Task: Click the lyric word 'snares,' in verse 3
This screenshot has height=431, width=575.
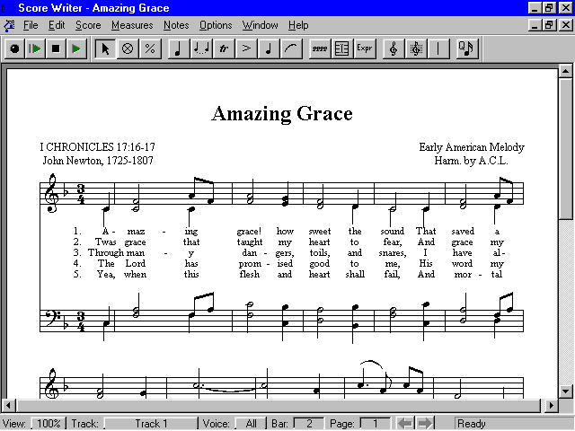Action: (x=393, y=253)
